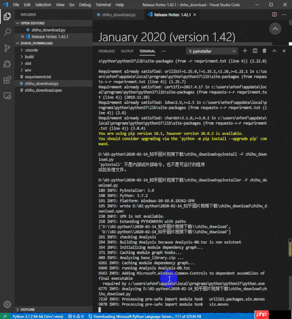Open Remote Explorer in activity bar
292x319 pixels.
click(x=7, y=96)
